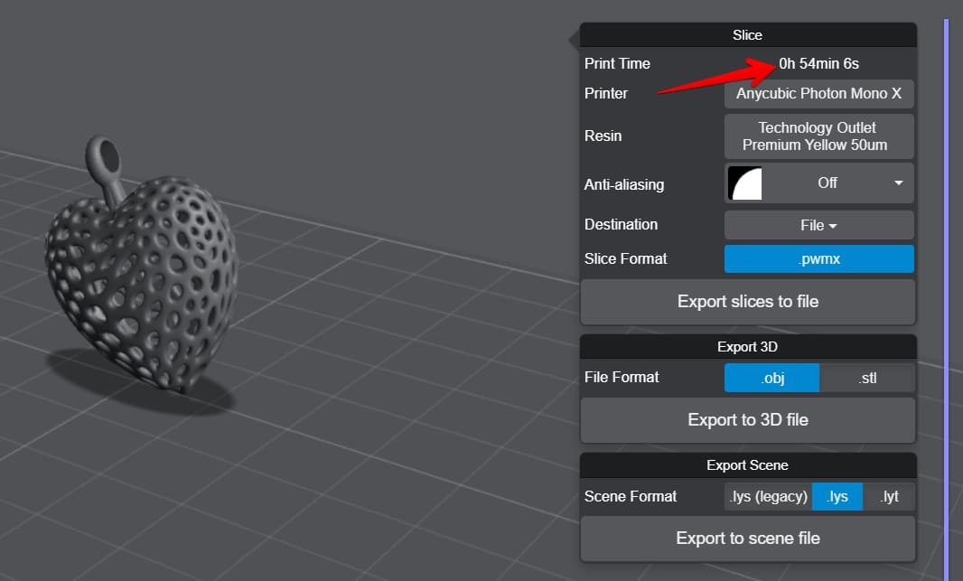Click the anti-aliasing preview icon
This screenshot has width=963, height=581.
(x=744, y=183)
